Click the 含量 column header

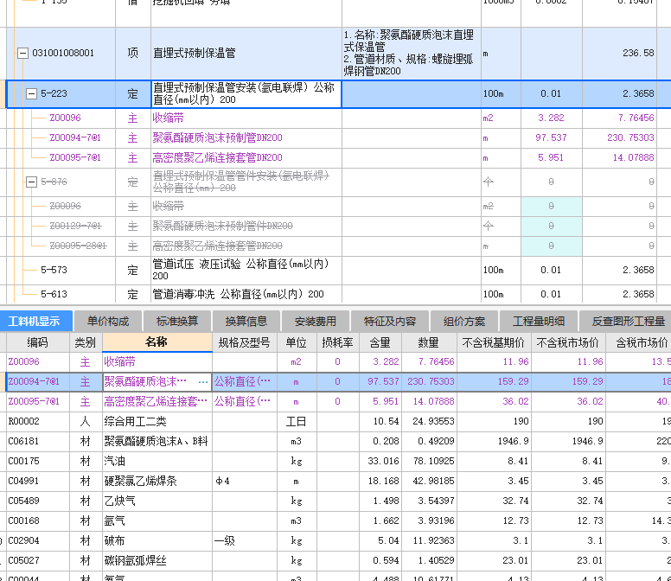click(x=380, y=342)
